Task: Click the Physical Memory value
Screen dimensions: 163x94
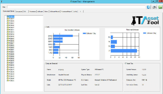Action: pos(97,75)
